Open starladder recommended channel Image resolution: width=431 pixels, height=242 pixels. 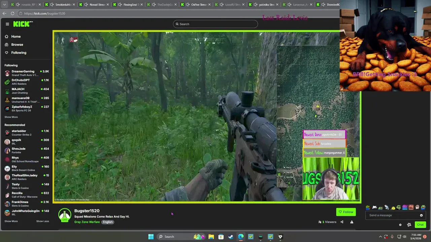(x=27, y=133)
